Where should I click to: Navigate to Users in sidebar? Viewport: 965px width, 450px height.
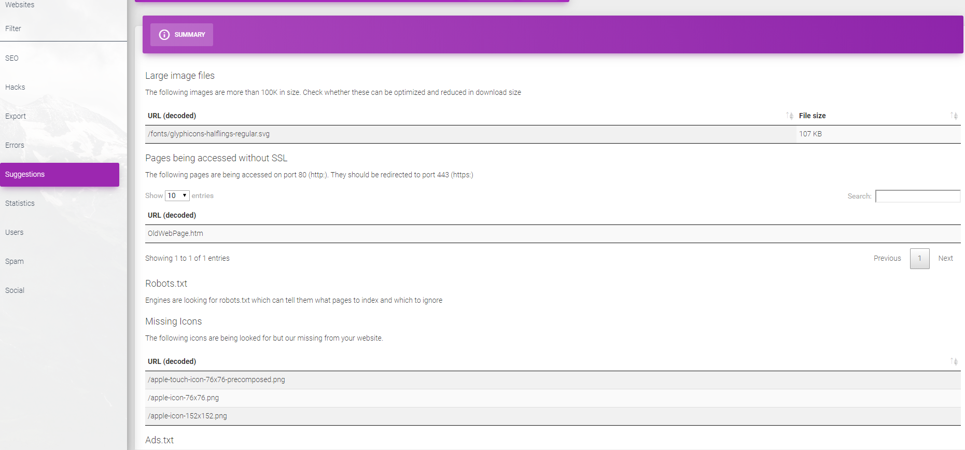pyautogui.click(x=15, y=232)
